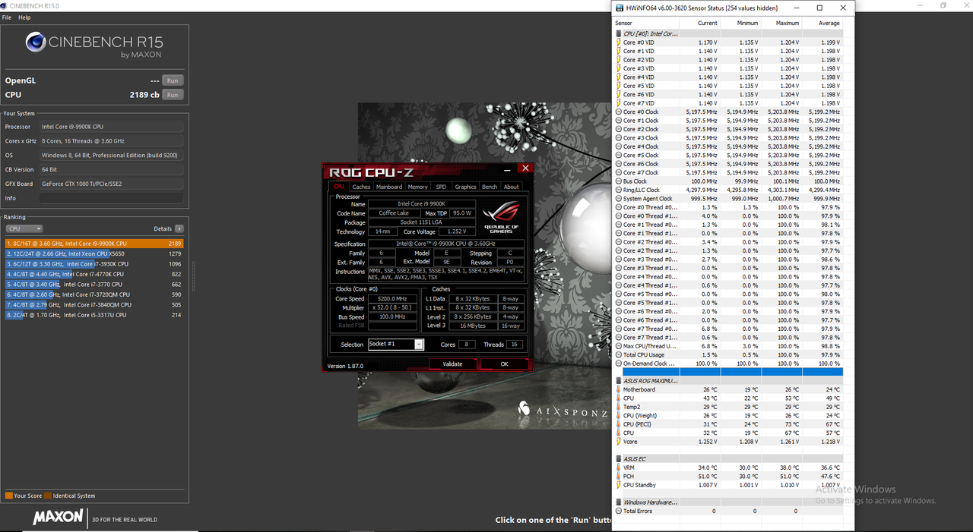Image resolution: width=973 pixels, height=532 pixels.
Task: Click the Cinebench app icon in title bar
Action: click(x=5, y=5)
